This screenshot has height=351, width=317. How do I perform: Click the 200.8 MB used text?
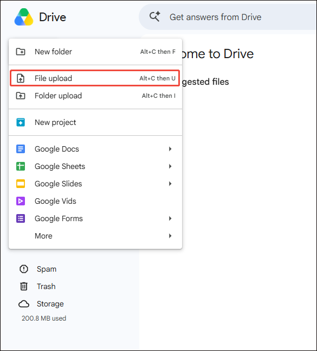point(44,318)
